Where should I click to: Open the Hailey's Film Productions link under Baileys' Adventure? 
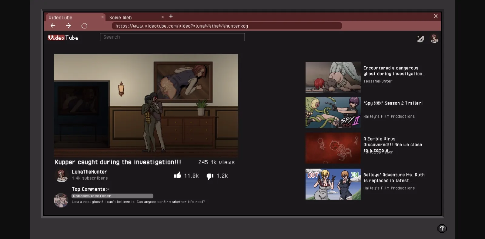pos(389,188)
